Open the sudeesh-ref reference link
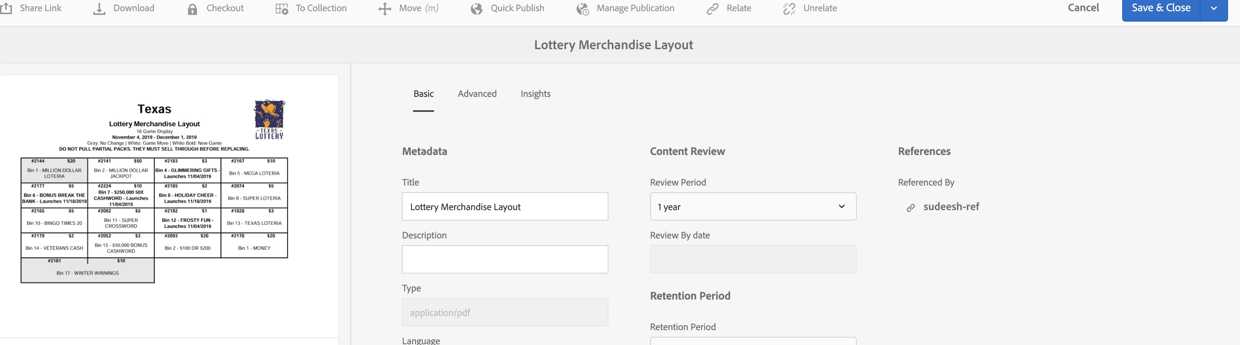1240x345 pixels. click(x=951, y=207)
